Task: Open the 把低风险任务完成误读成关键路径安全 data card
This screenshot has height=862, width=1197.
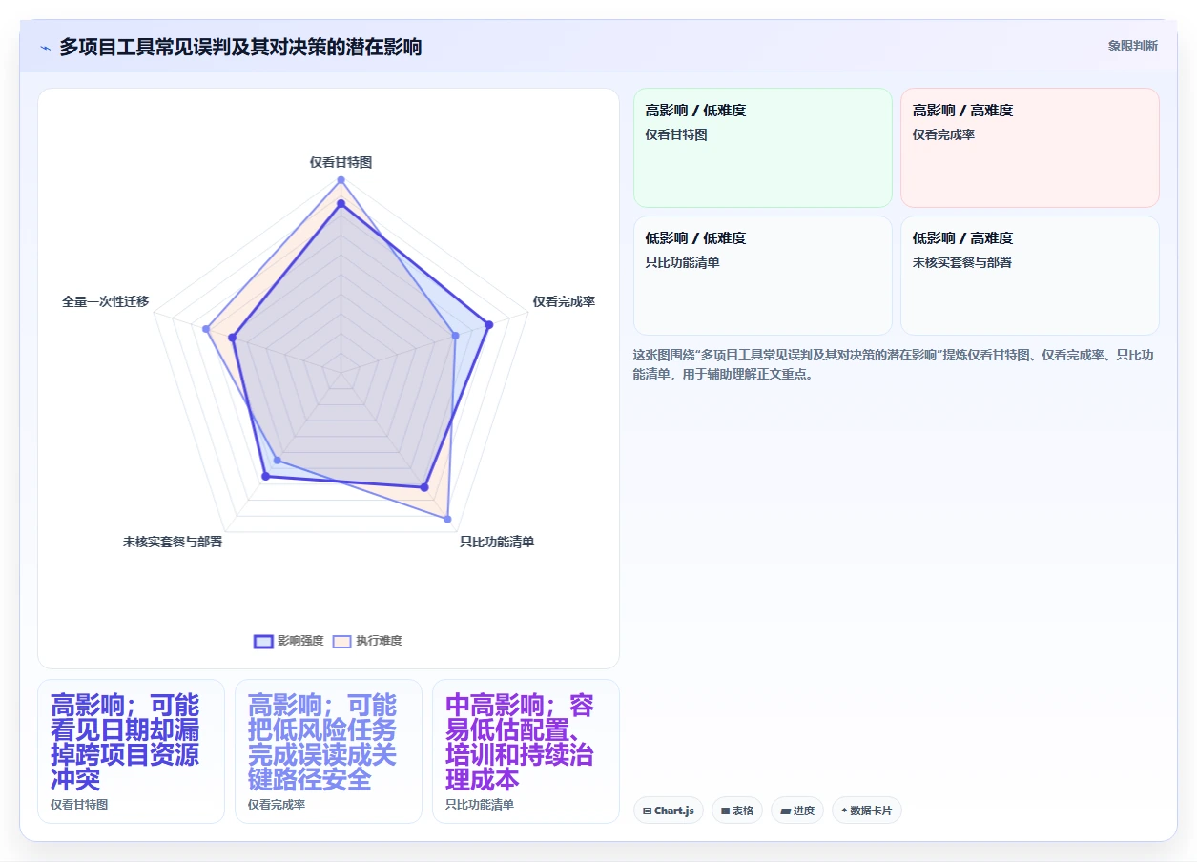Action: click(x=328, y=751)
